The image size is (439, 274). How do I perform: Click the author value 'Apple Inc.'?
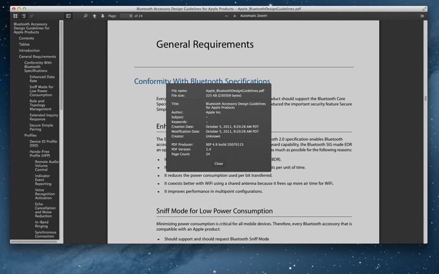pyautogui.click(x=213, y=112)
